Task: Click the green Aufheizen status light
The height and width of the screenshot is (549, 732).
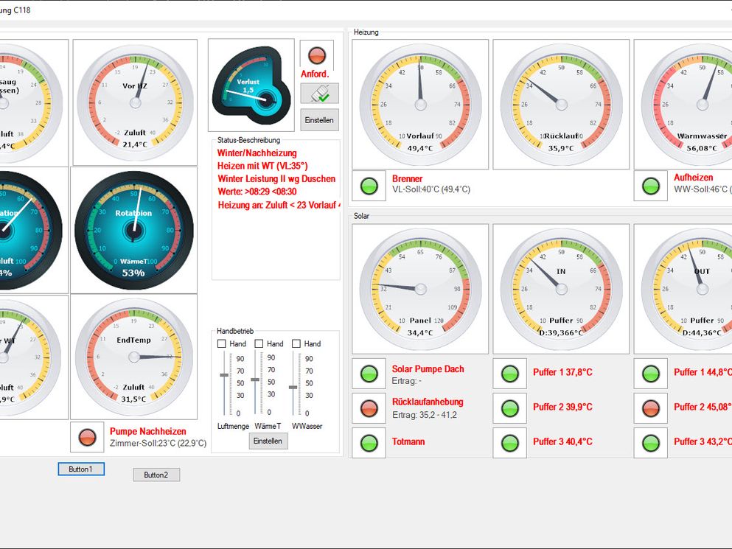Action: pyautogui.click(x=650, y=186)
